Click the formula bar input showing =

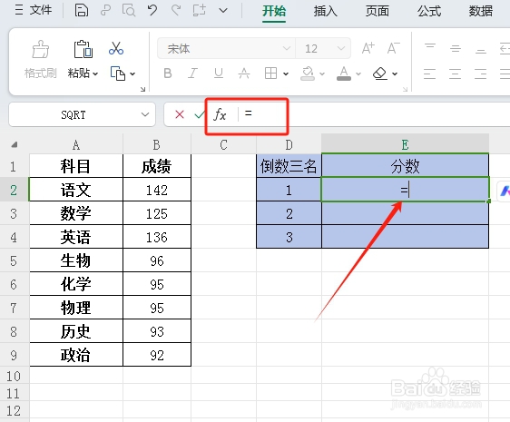374,114
